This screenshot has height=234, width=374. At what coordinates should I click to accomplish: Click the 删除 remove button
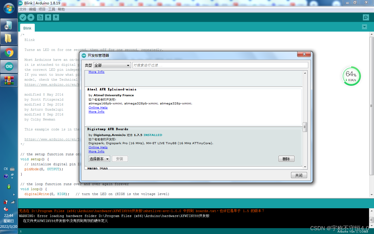coord(286,159)
